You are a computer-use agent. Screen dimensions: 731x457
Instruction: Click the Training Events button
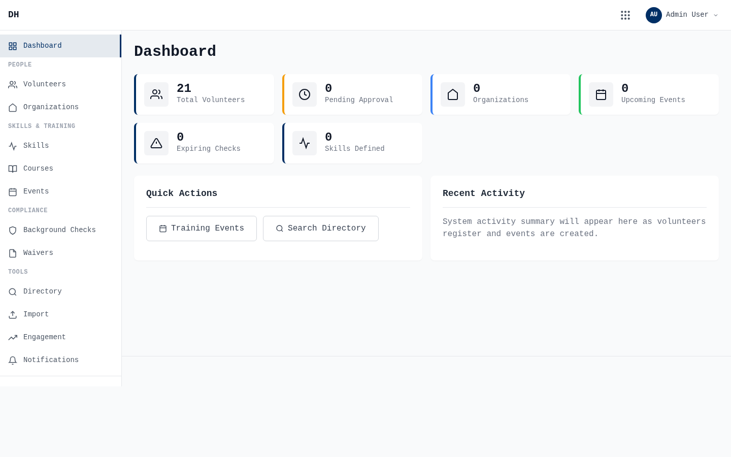202,228
